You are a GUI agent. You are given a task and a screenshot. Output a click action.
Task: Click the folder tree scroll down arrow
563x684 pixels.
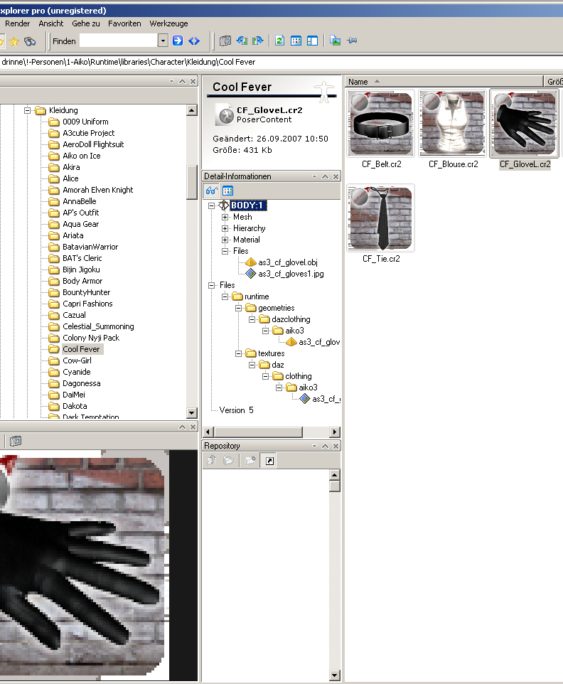click(x=191, y=412)
